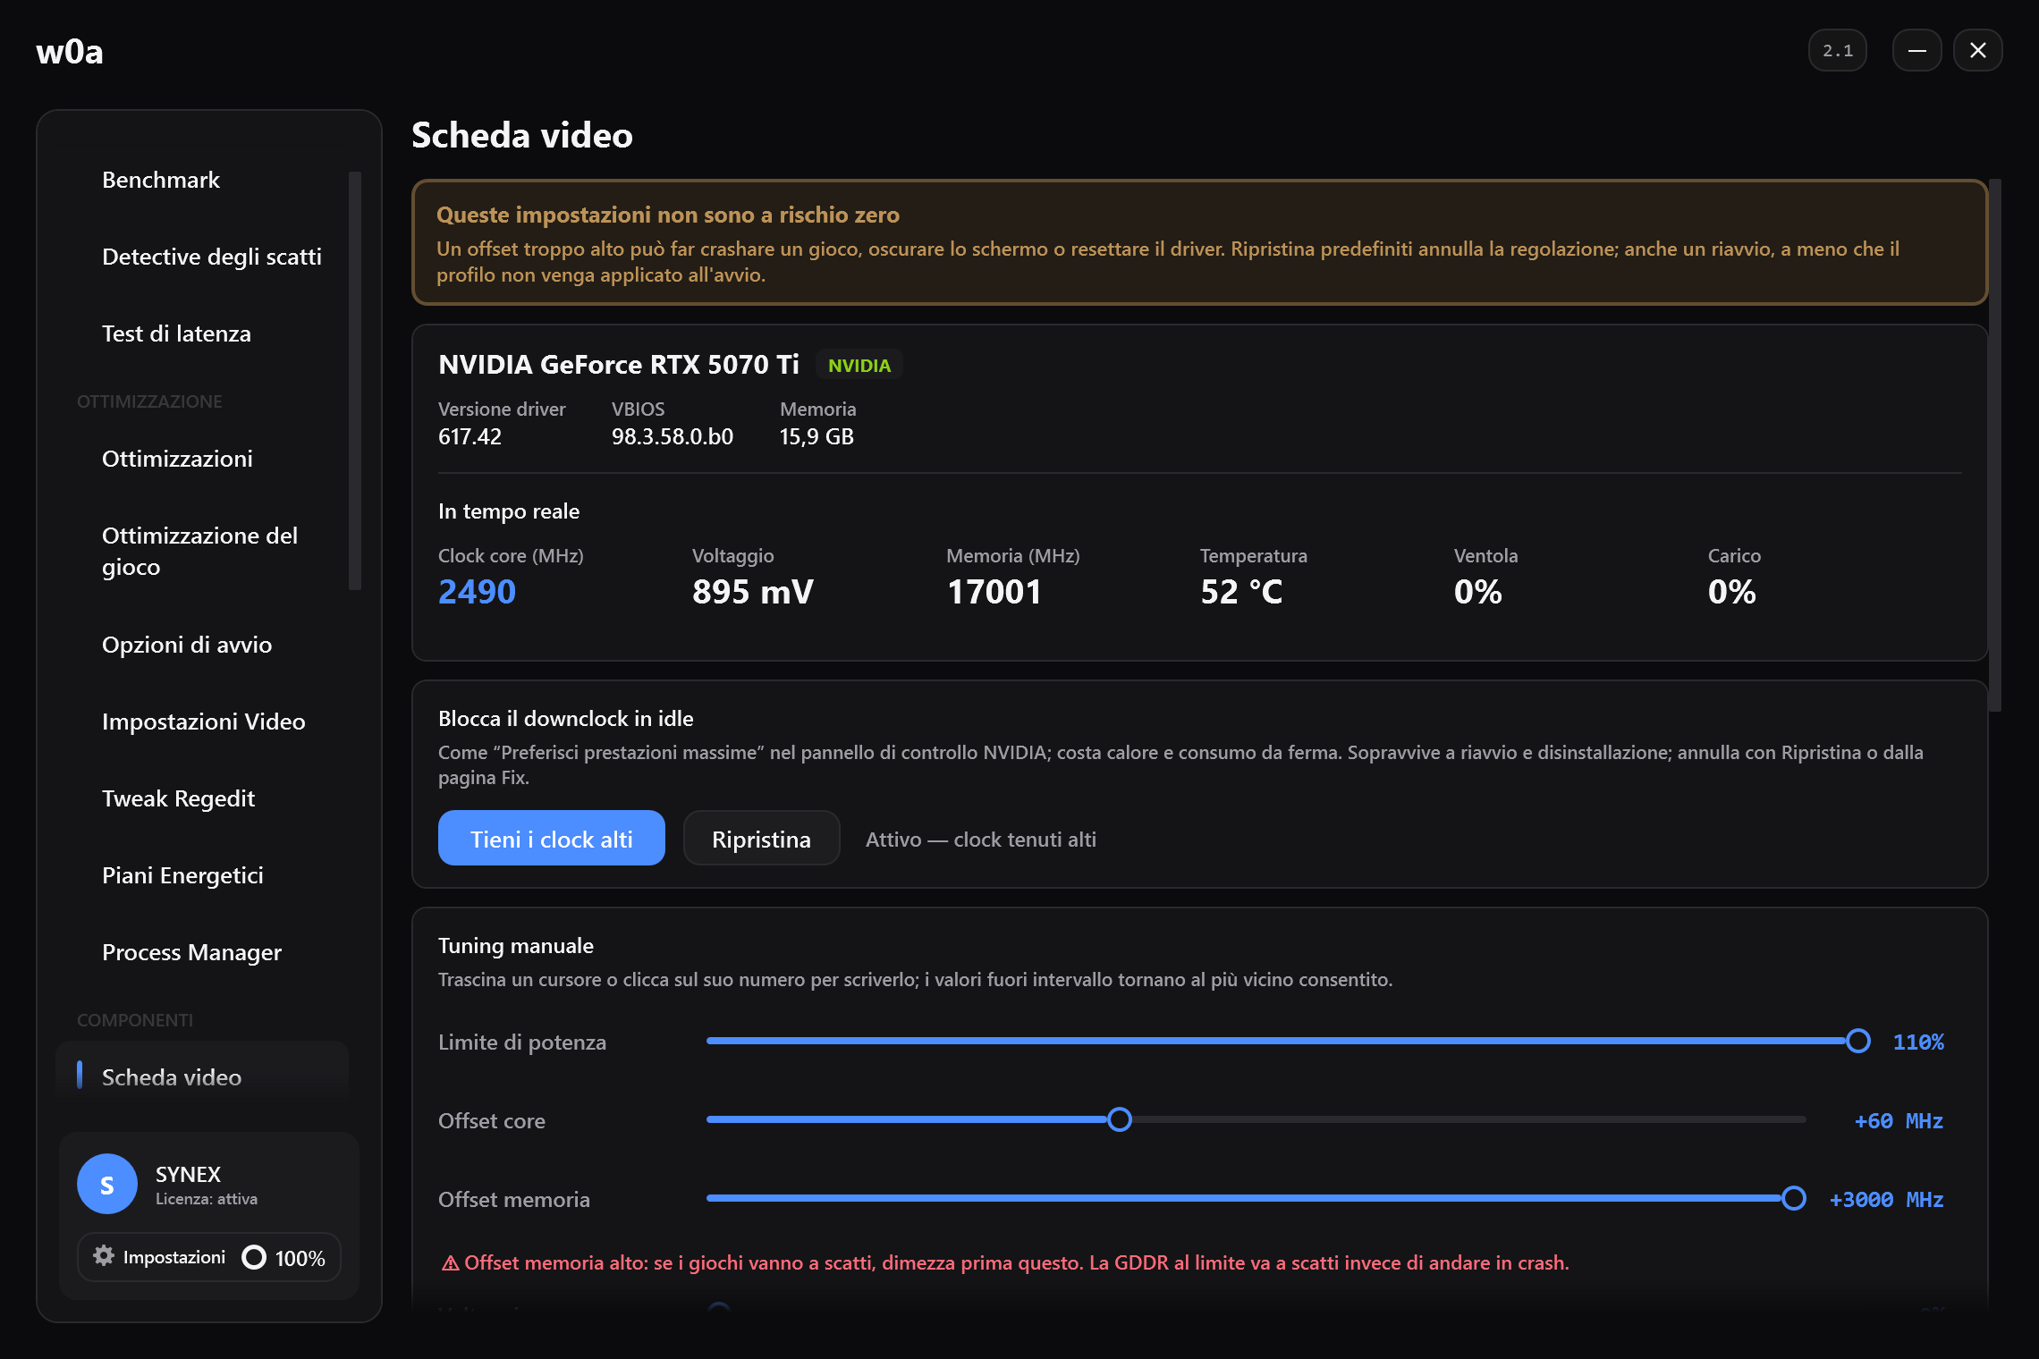The width and height of the screenshot is (2039, 1359).
Task: Click the 17001 memory clock value
Action: [994, 592]
